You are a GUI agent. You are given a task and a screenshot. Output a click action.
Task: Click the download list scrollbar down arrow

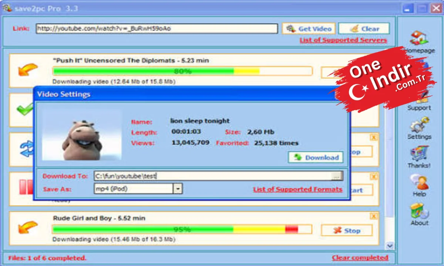coord(389,245)
